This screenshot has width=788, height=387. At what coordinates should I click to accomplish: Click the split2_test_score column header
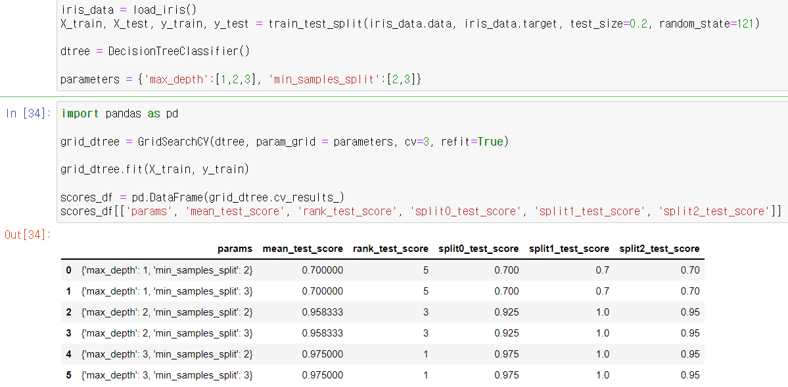tap(659, 249)
